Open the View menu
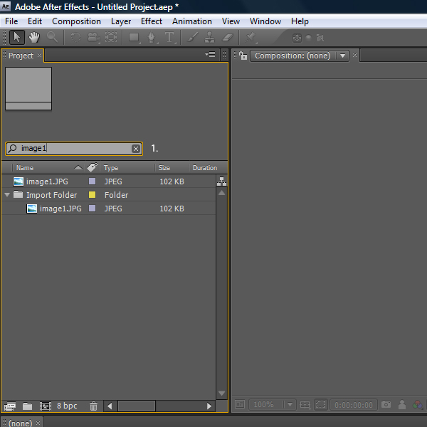The height and width of the screenshot is (427, 427). (x=231, y=21)
